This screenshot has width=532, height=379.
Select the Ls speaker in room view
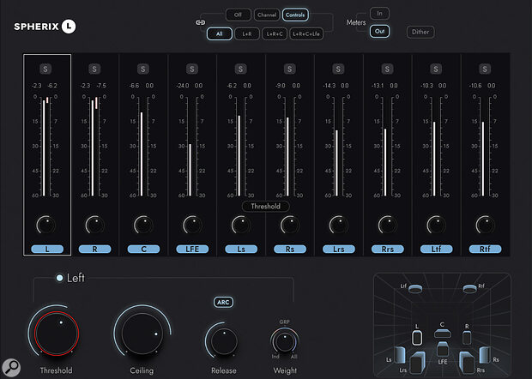(399, 355)
